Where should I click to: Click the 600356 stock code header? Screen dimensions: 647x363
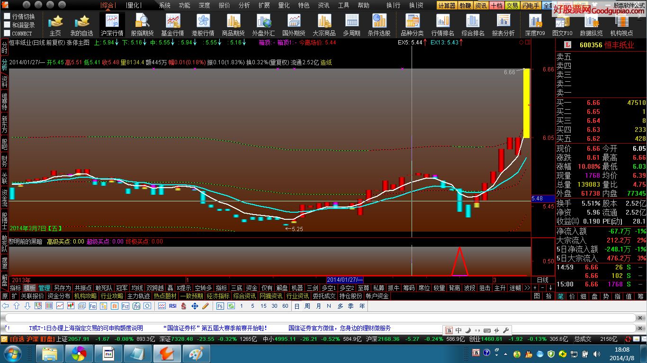coord(591,45)
